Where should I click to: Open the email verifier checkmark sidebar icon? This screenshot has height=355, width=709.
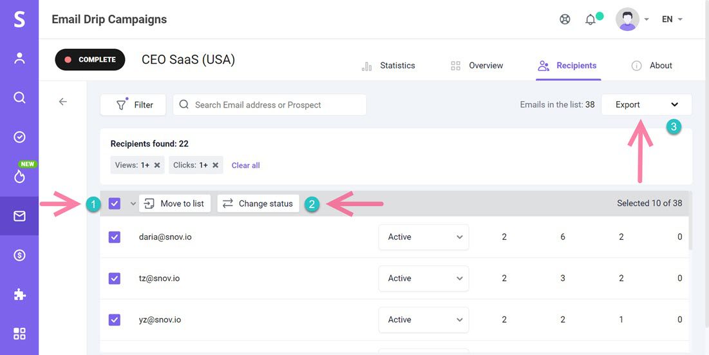click(19, 137)
